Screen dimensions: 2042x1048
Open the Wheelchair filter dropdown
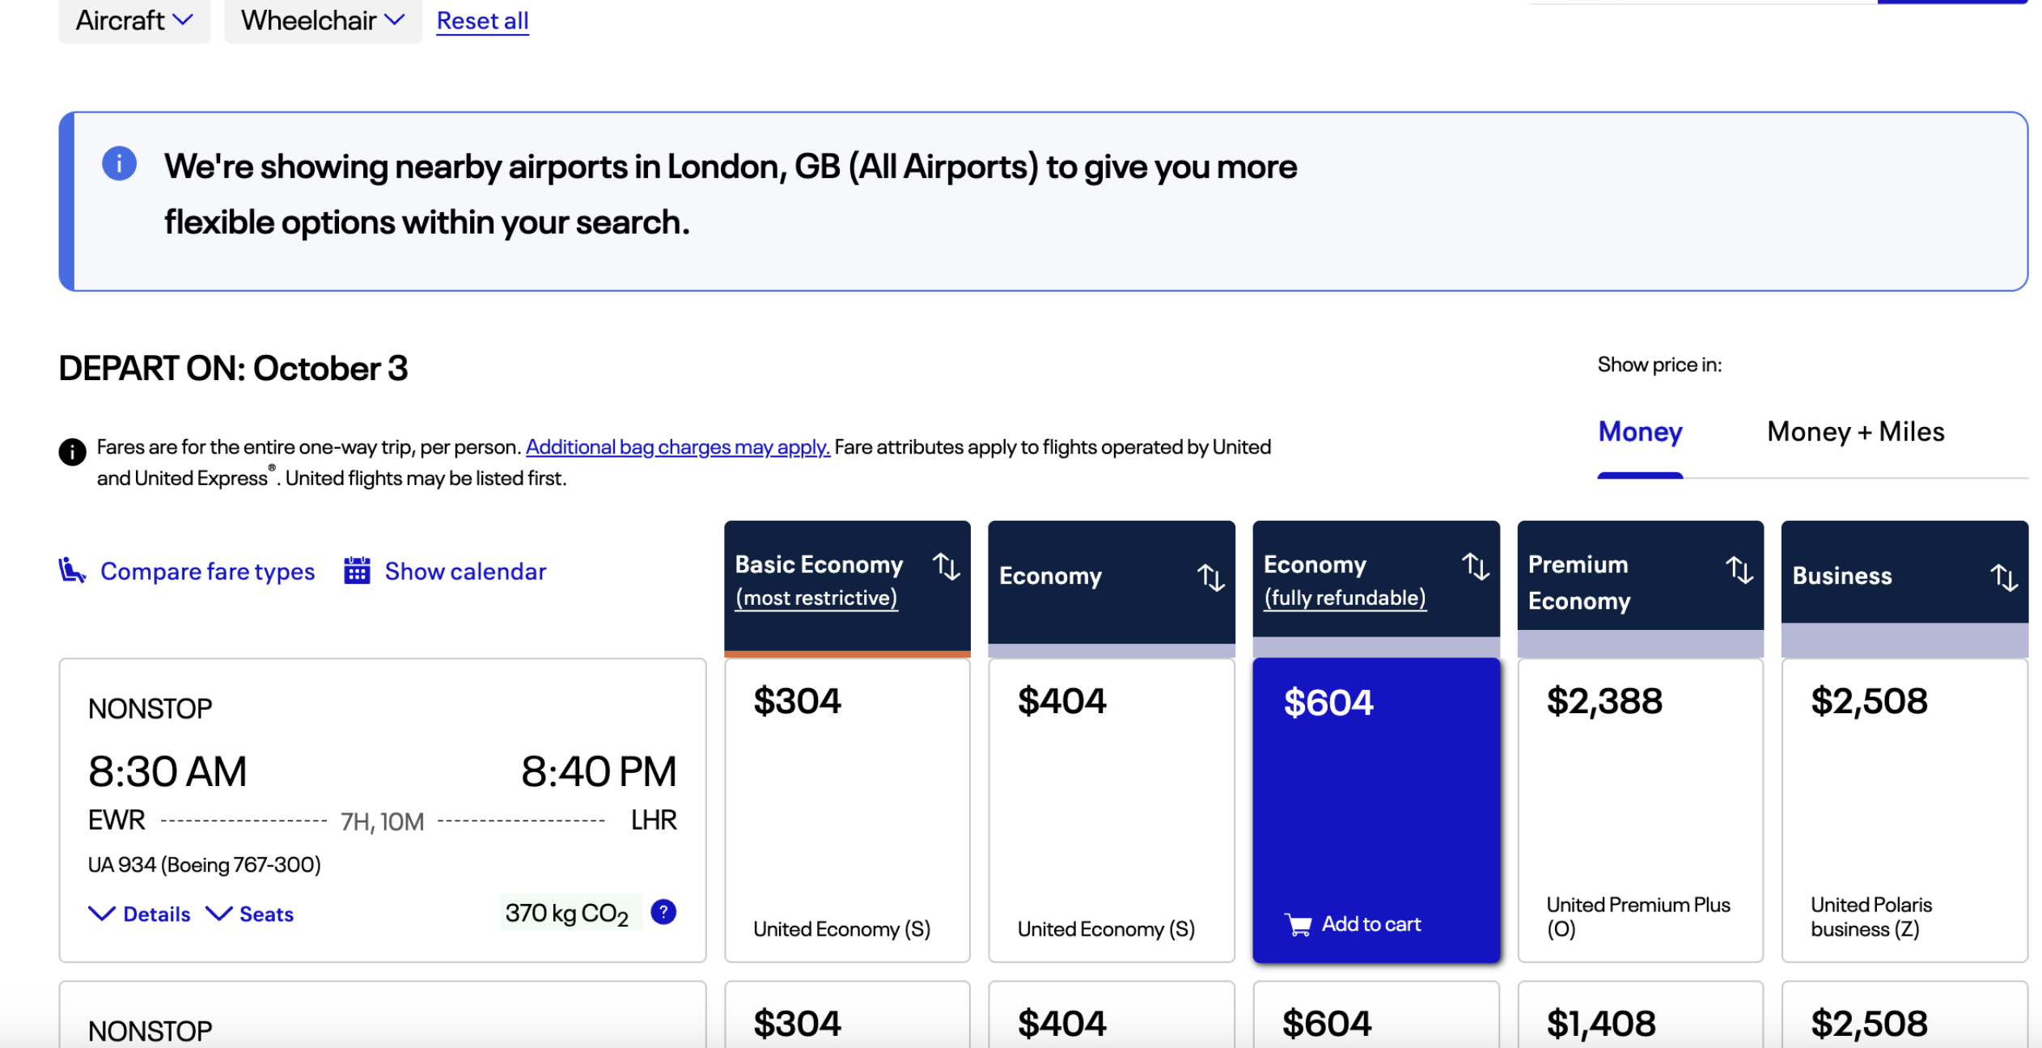click(322, 20)
